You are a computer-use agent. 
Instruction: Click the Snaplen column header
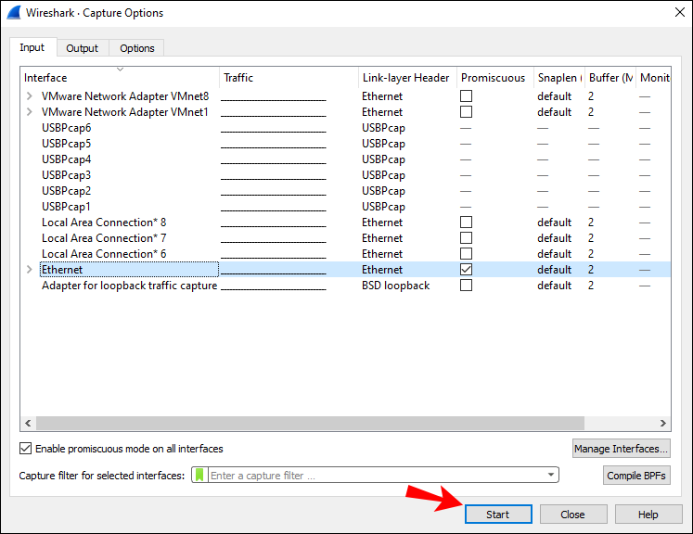pyautogui.click(x=559, y=78)
